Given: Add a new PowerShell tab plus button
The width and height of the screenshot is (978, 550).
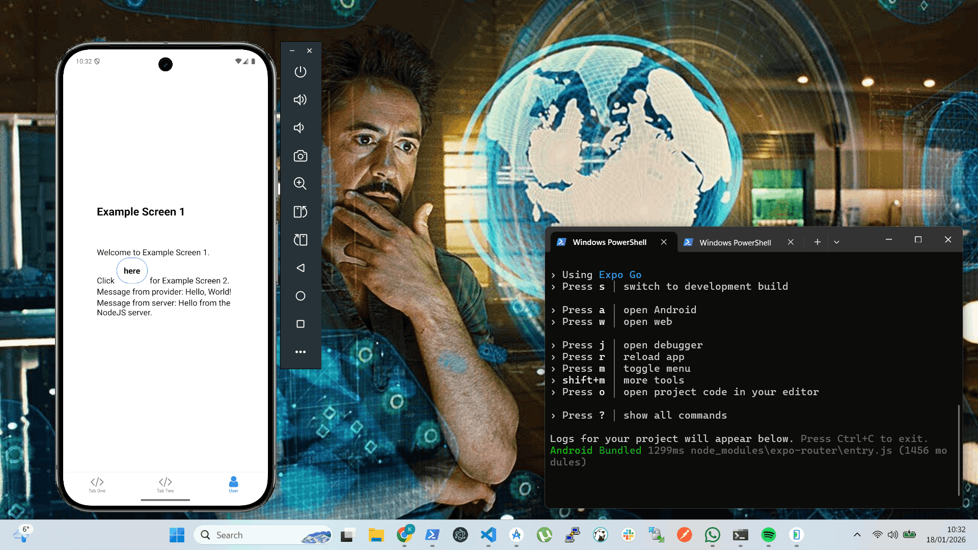Looking at the screenshot, I should click(x=817, y=242).
